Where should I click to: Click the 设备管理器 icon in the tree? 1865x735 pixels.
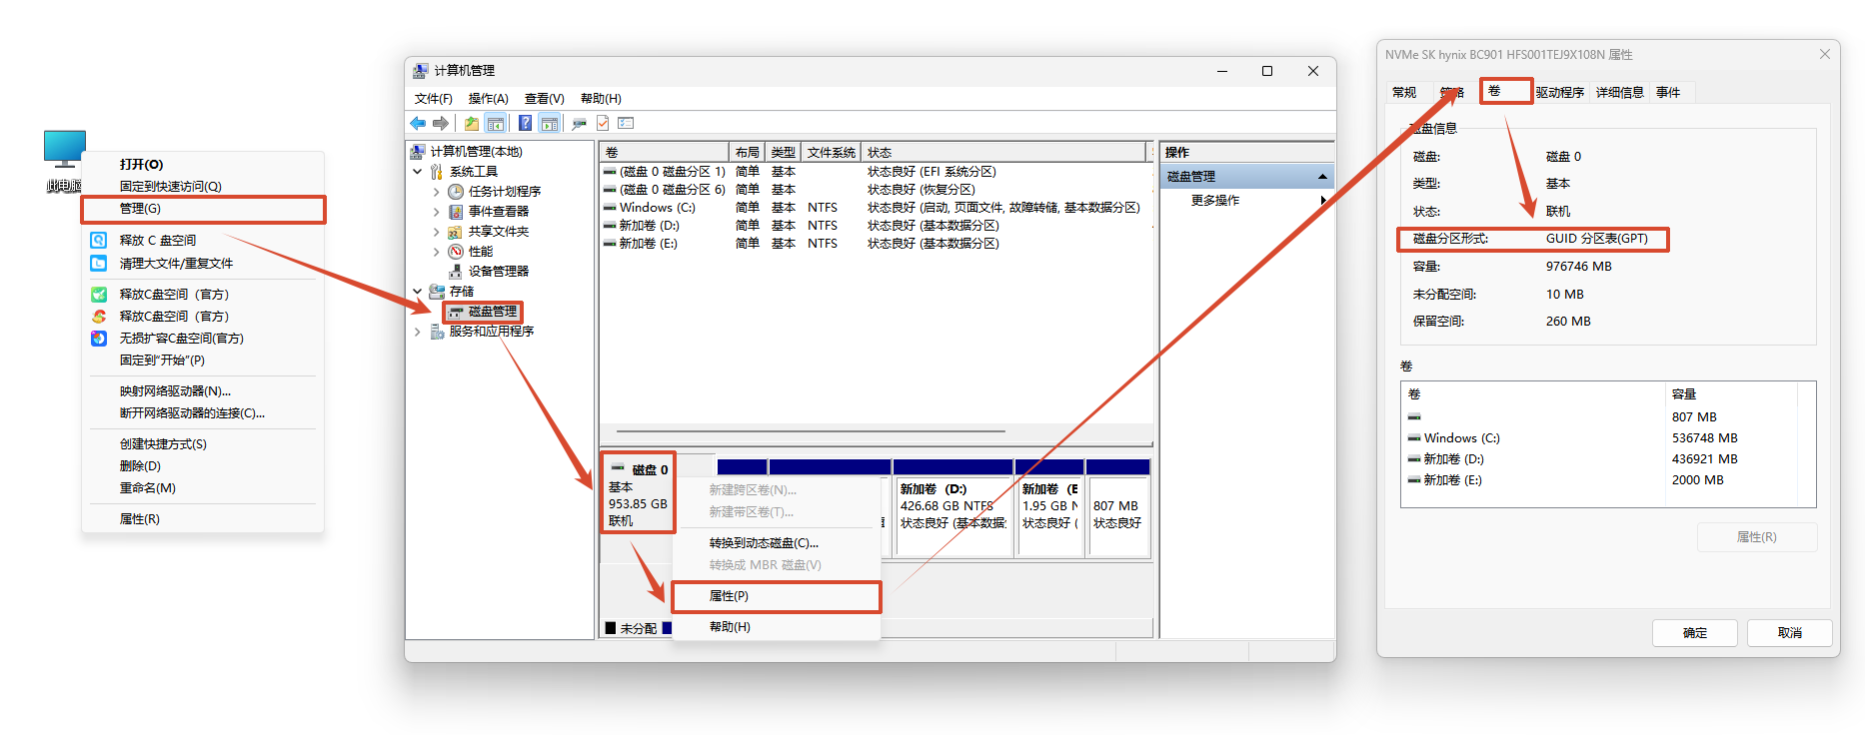click(x=456, y=272)
